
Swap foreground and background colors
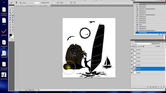pos(13,34)
